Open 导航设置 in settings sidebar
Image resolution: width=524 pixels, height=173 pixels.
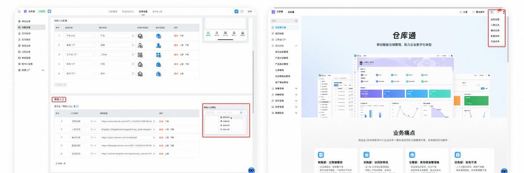coord(31,27)
